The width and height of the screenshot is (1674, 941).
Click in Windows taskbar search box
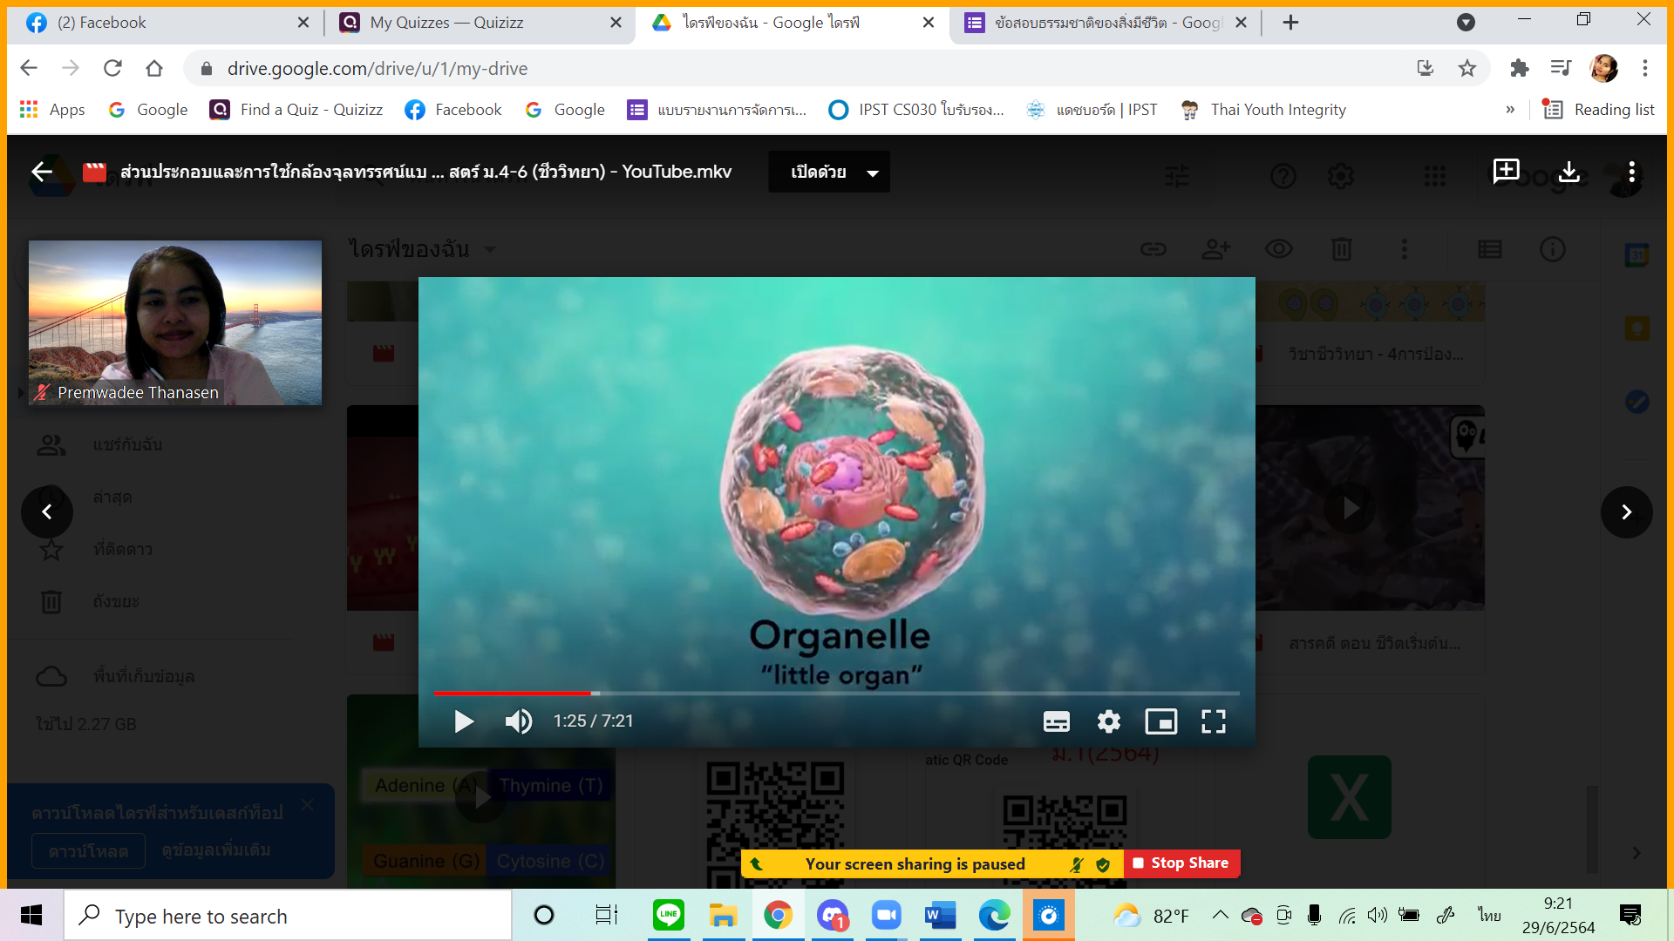288,916
